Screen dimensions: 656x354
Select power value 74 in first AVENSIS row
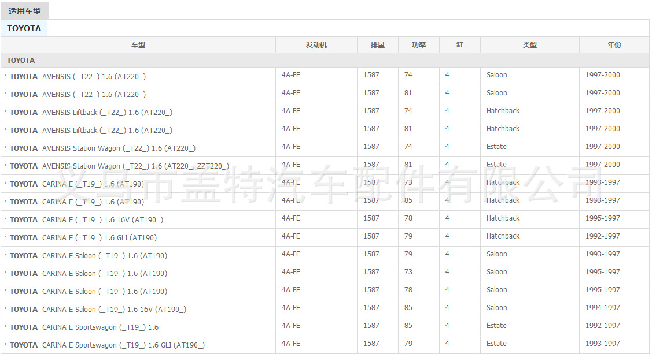408,75
